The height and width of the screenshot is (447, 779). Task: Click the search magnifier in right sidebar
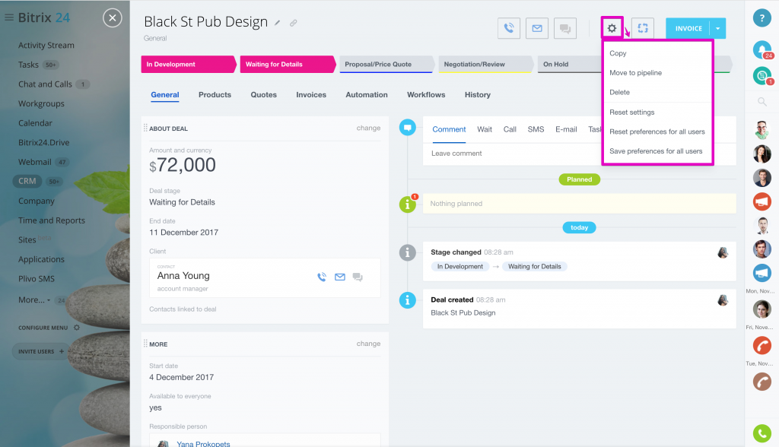click(x=762, y=102)
